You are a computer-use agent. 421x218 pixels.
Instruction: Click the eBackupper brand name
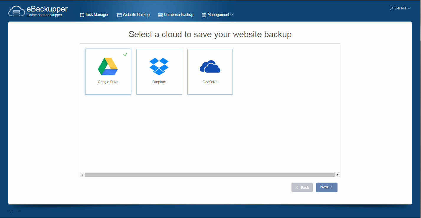point(47,9)
